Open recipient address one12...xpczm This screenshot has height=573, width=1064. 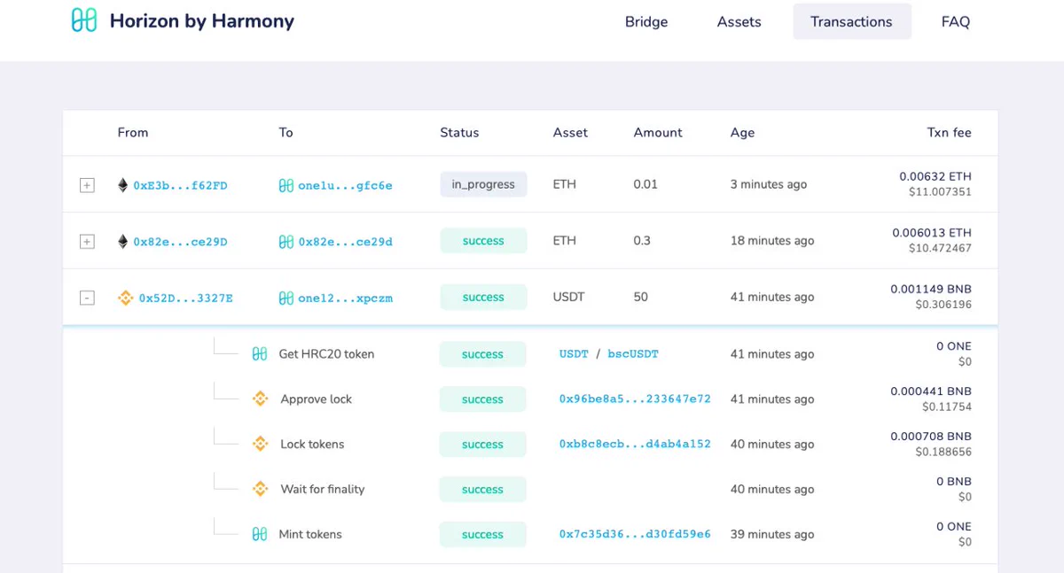pyautogui.click(x=345, y=298)
